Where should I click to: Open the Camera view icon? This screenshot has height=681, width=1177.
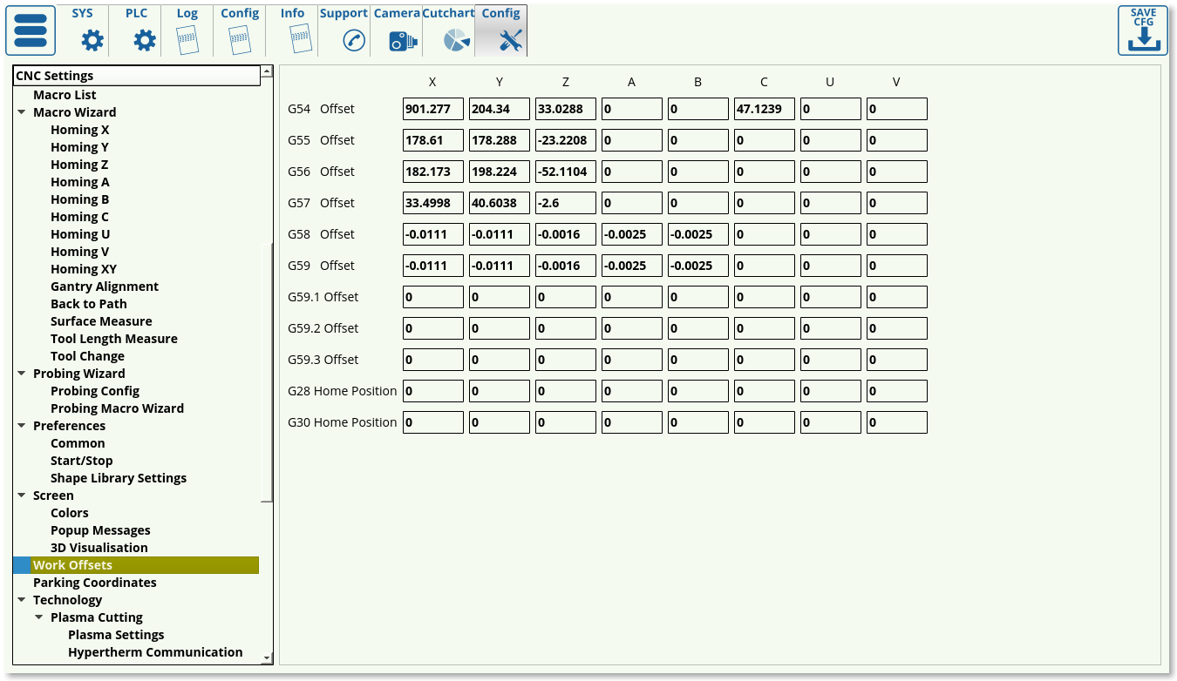(402, 40)
